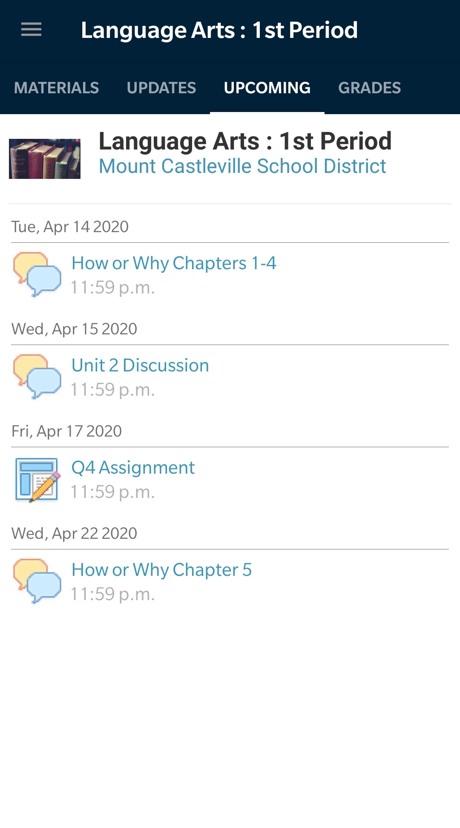Image resolution: width=460 pixels, height=828 pixels.
Task: Open the Grades tab
Action: tap(369, 88)
